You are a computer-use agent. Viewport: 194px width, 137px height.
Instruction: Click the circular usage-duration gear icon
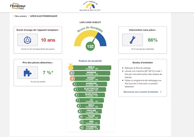point(28,40)
